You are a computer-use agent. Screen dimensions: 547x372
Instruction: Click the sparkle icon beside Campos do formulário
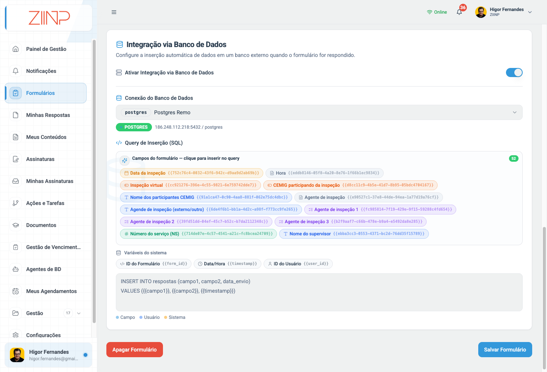point(125,160)
